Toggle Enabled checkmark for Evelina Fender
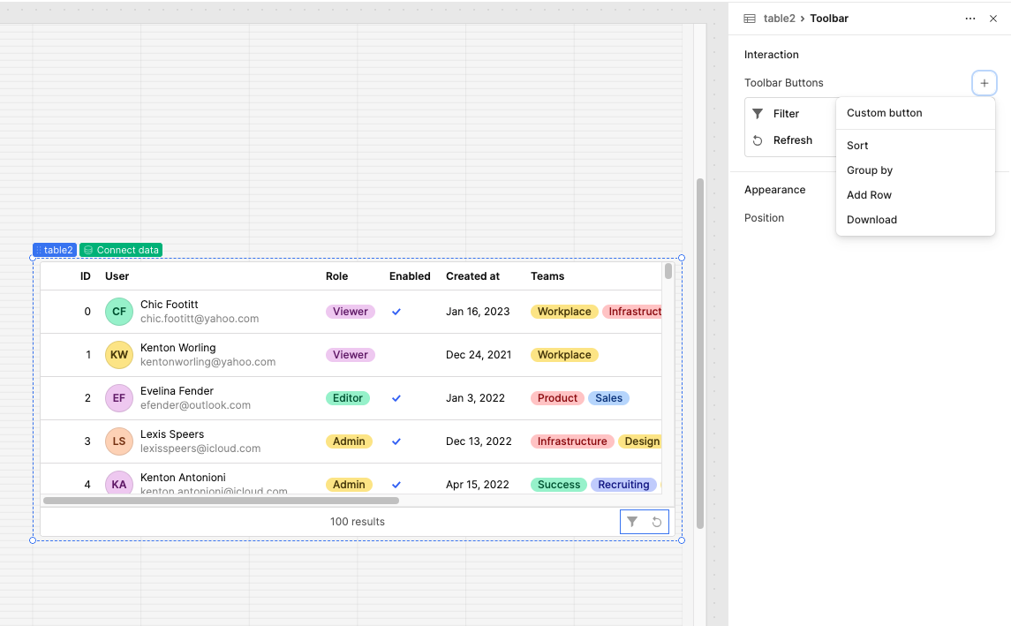The height and width of the screenshot is (626, 1011). tap(396, 398)
